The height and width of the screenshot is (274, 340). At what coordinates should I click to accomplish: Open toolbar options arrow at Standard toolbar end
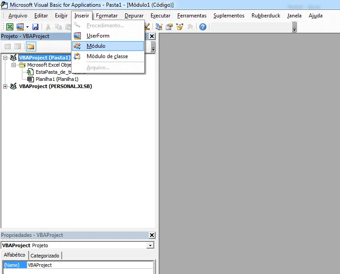(x=294, y=27)
